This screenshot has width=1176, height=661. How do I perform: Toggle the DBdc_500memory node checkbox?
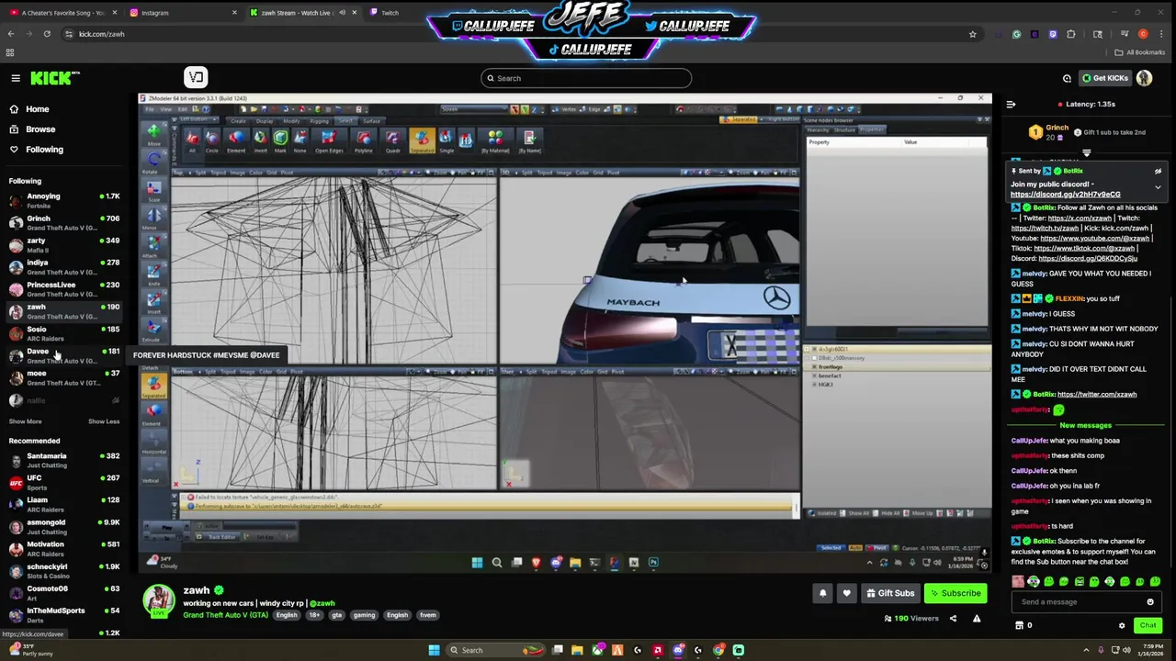click(x=814, y=358)
